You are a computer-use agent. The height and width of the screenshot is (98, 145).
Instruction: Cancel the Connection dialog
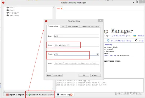click(x=96, y=75)
